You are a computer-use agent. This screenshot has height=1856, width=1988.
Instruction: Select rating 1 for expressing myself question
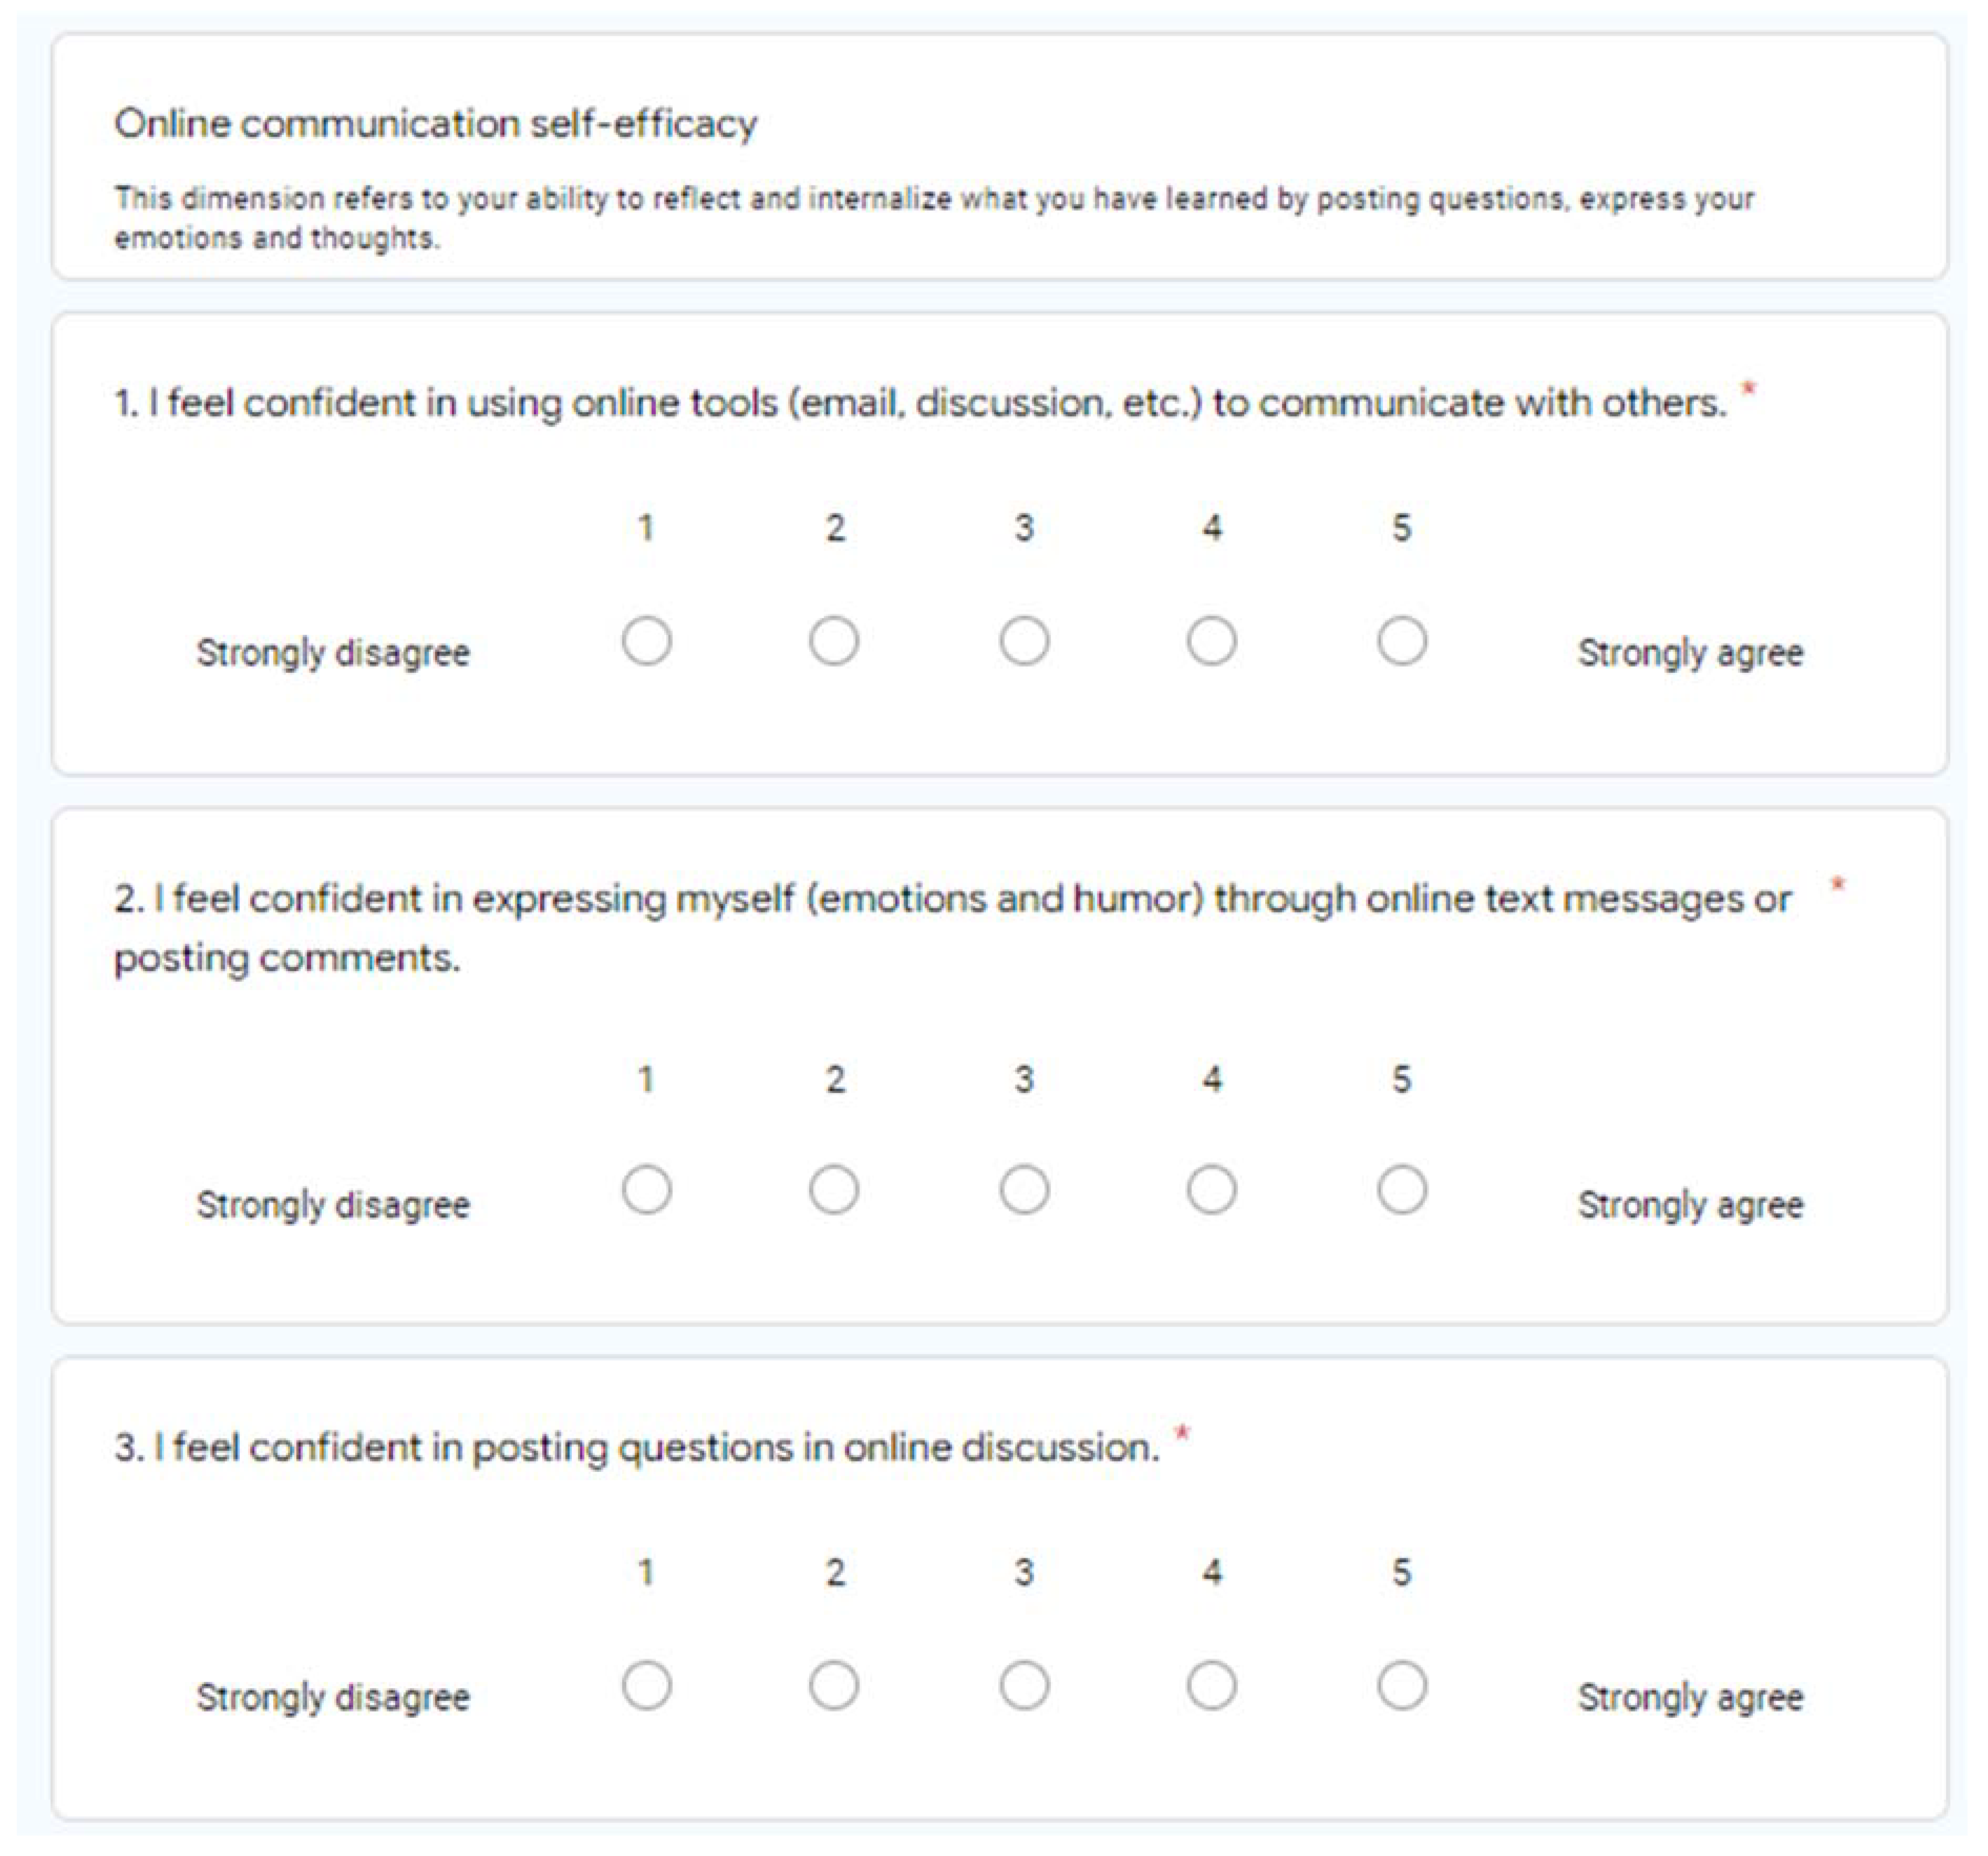click(x=646, y=1190)
